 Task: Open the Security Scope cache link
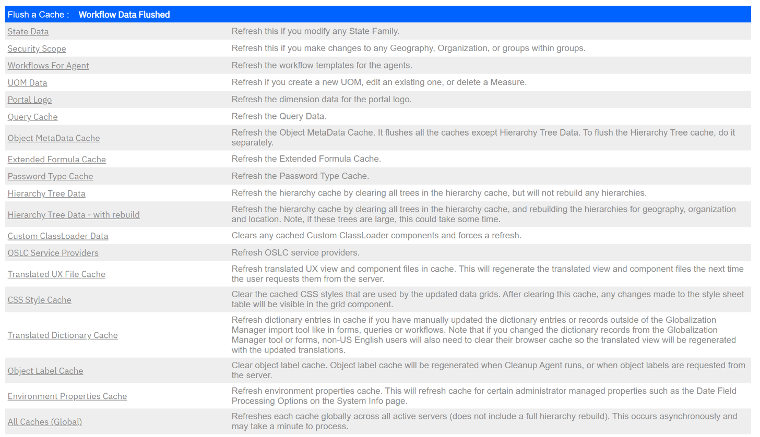pos(37,48)
